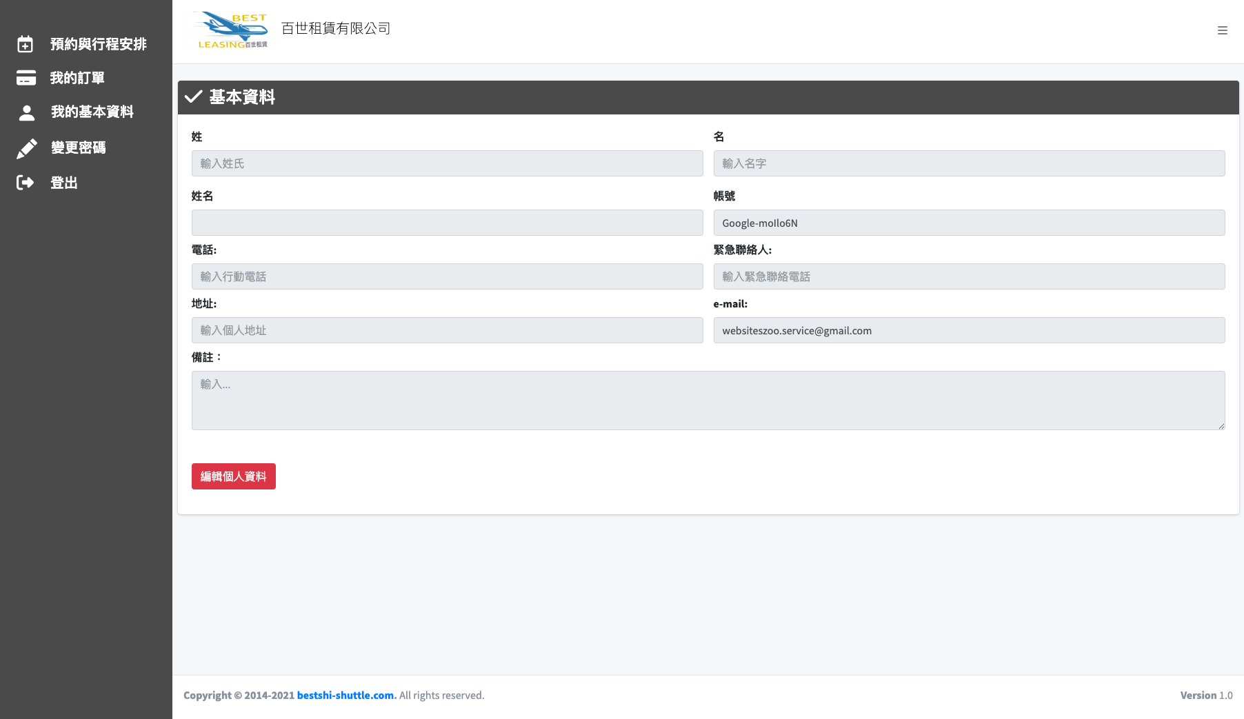Open 變更密碼 page
This screenshot has width=1244, height=719.
pos(78,148)
